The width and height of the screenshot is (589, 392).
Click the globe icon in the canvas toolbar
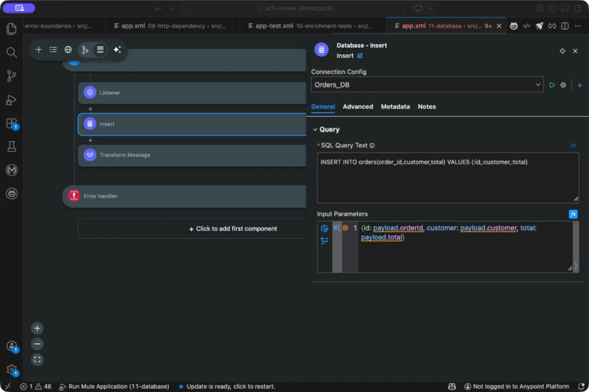[x=68, y=50]
